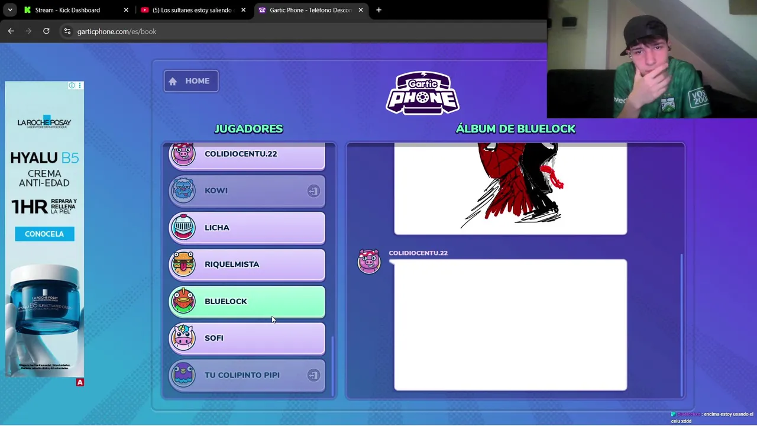
Task: Click the site information icon in address bar
Action: tap(67, 31)
